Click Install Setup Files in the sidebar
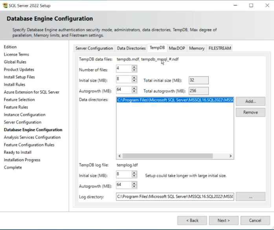 [19, 77]
